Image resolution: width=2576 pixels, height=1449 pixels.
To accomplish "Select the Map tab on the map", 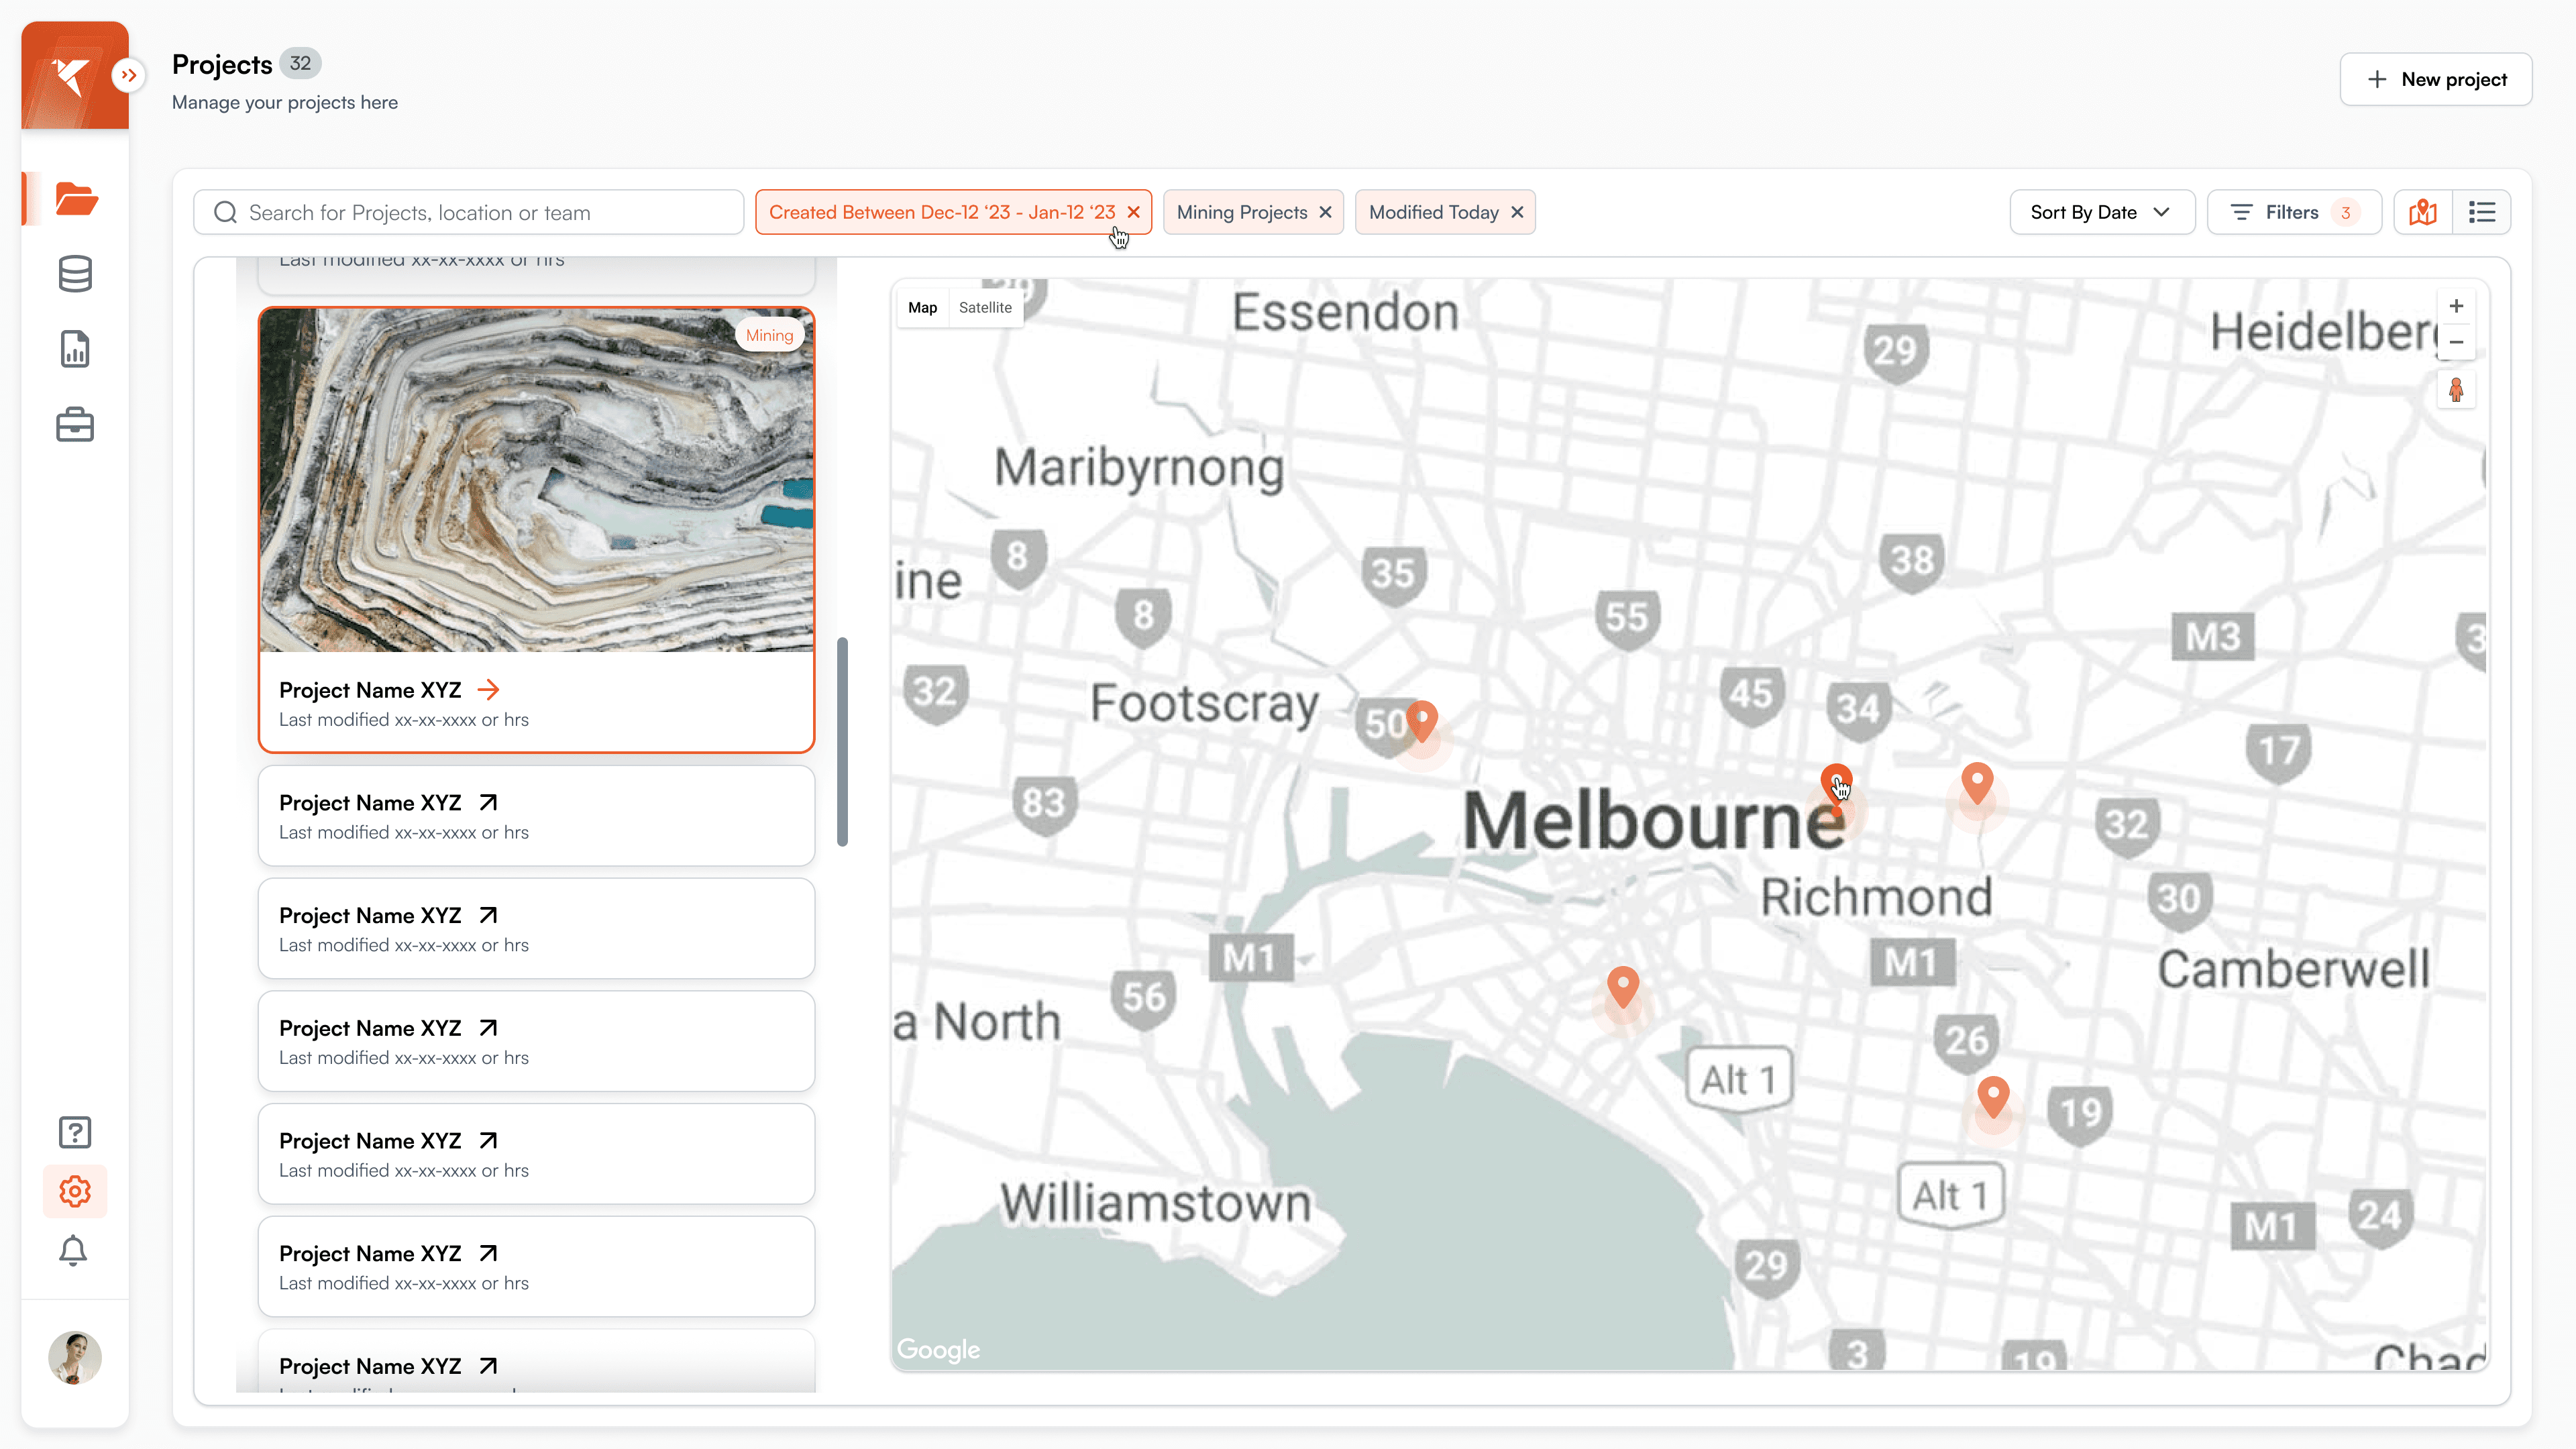I will 923,307.
